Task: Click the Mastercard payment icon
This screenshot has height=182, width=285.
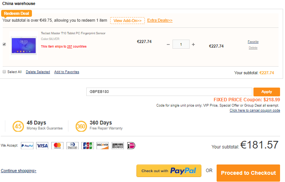Action: point(57,145)
